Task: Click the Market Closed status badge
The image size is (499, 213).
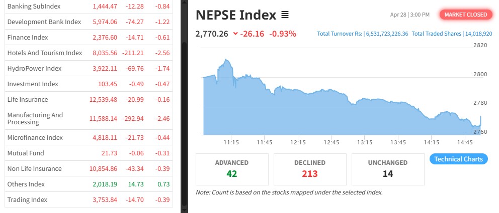Action: point(465,15)
